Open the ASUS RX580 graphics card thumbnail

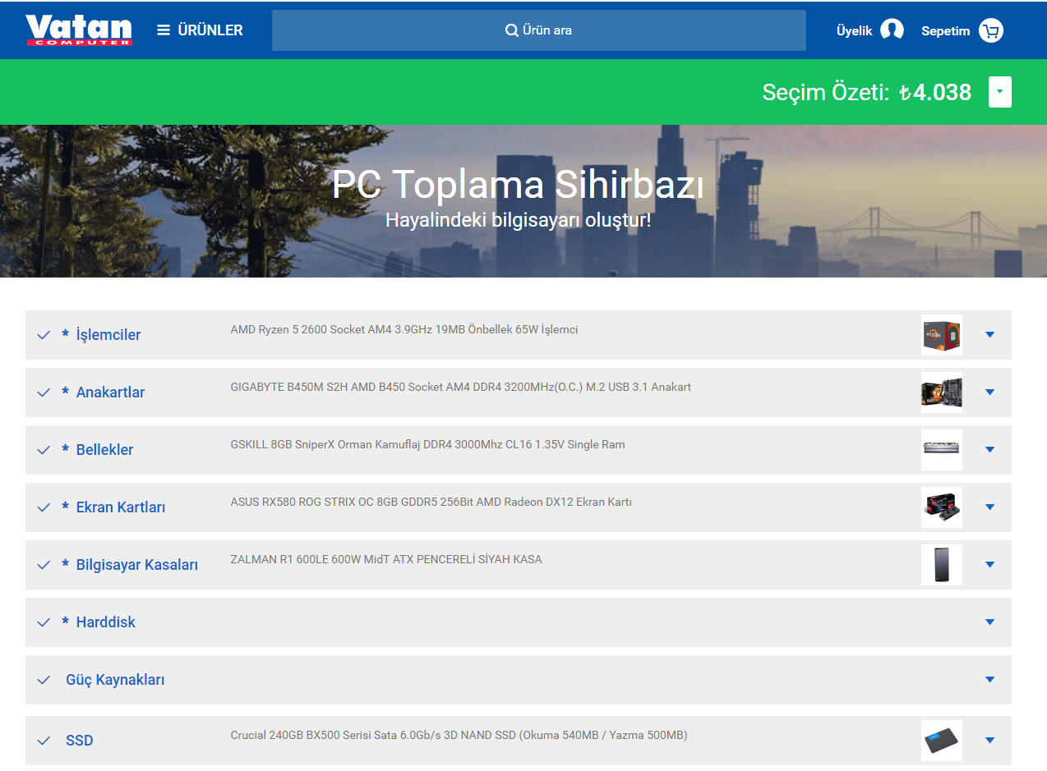point(942,507)
